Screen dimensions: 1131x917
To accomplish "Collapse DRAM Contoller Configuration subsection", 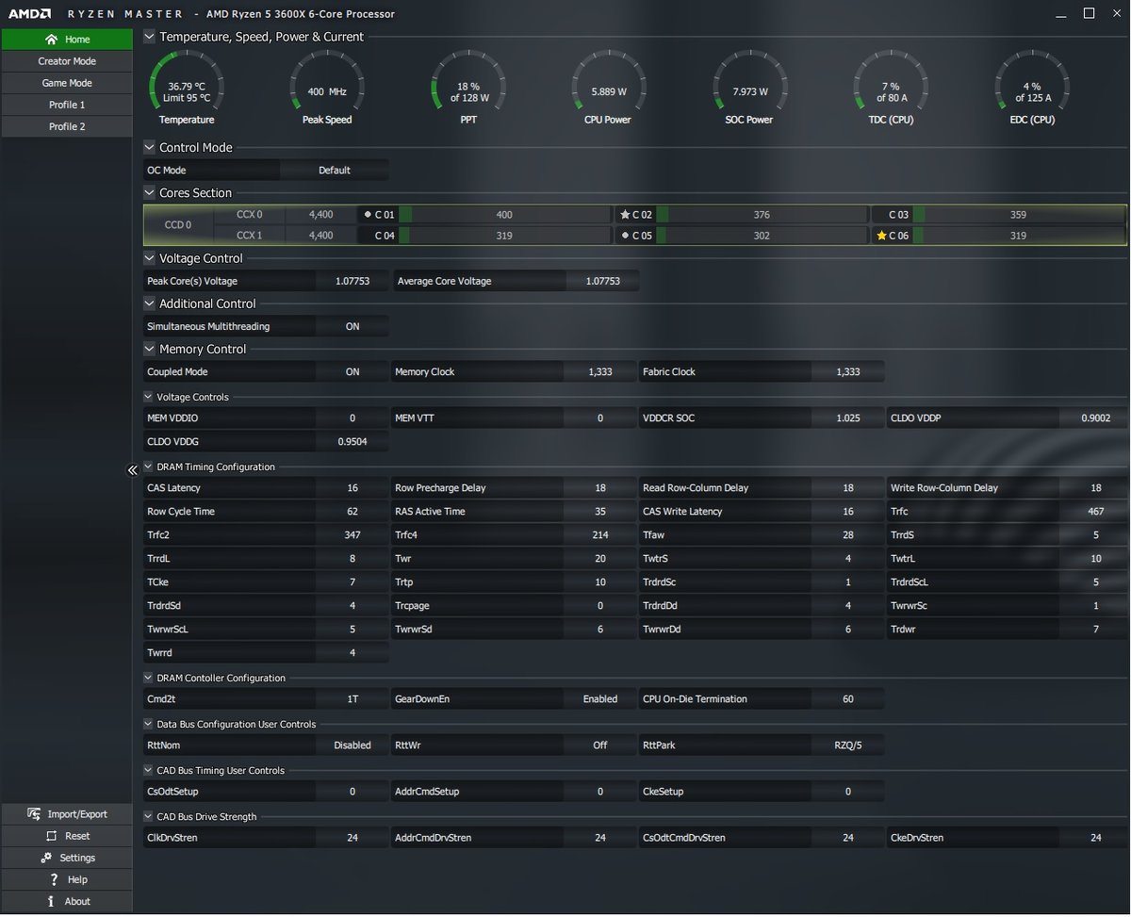I will [148, 678].
